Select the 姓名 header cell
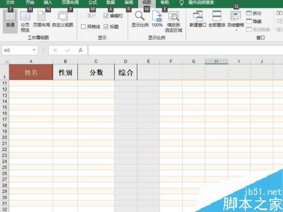The image size is (283, 212). point(31,72)
